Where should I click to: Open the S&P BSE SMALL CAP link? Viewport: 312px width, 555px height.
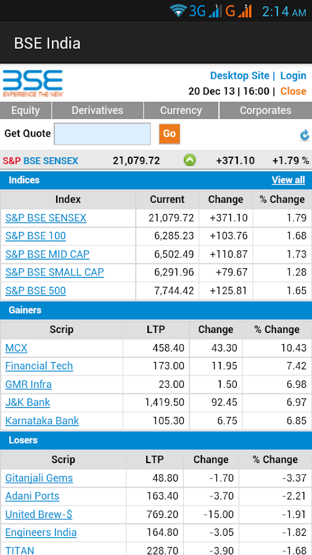click(54, 273)
